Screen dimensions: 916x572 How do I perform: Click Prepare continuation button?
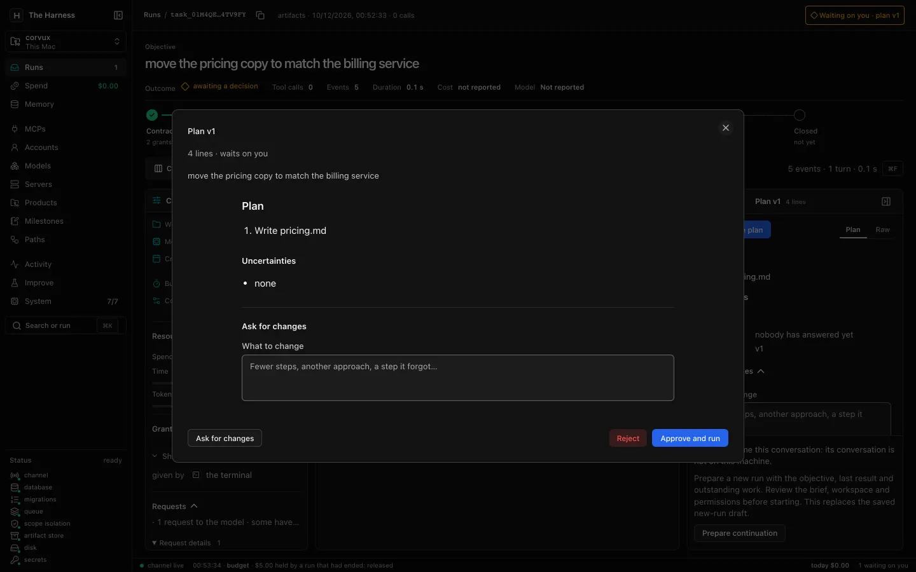(740, 533)
